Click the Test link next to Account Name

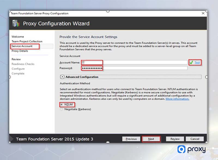pos(198,62)
